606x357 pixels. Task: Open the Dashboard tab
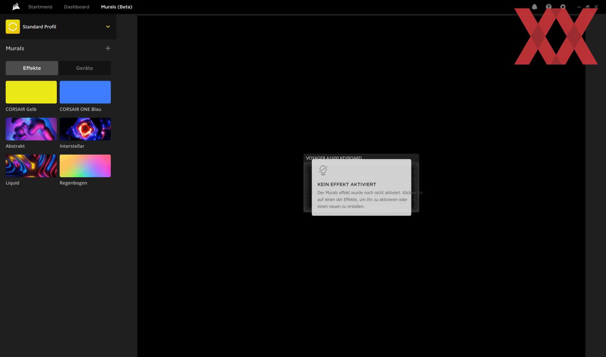point(77,7)
